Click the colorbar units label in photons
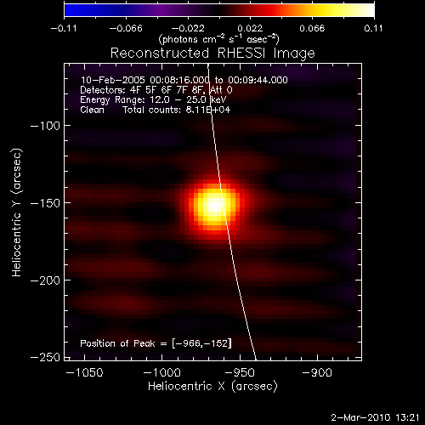This screenshot has width=425, height=425. click(x=219, y=39)
